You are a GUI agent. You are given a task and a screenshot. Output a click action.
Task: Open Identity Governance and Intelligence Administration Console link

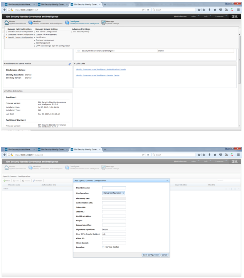(101, 69)
